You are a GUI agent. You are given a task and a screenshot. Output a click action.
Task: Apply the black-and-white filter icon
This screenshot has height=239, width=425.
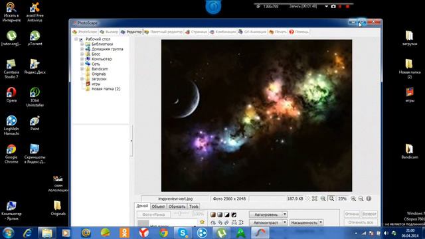click(227, 214)
